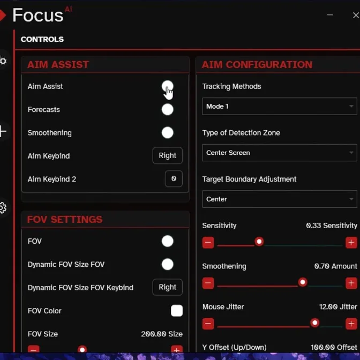Open the Tracking Methods dropdown
Screen dimensions: 360x360
[279, 106]
